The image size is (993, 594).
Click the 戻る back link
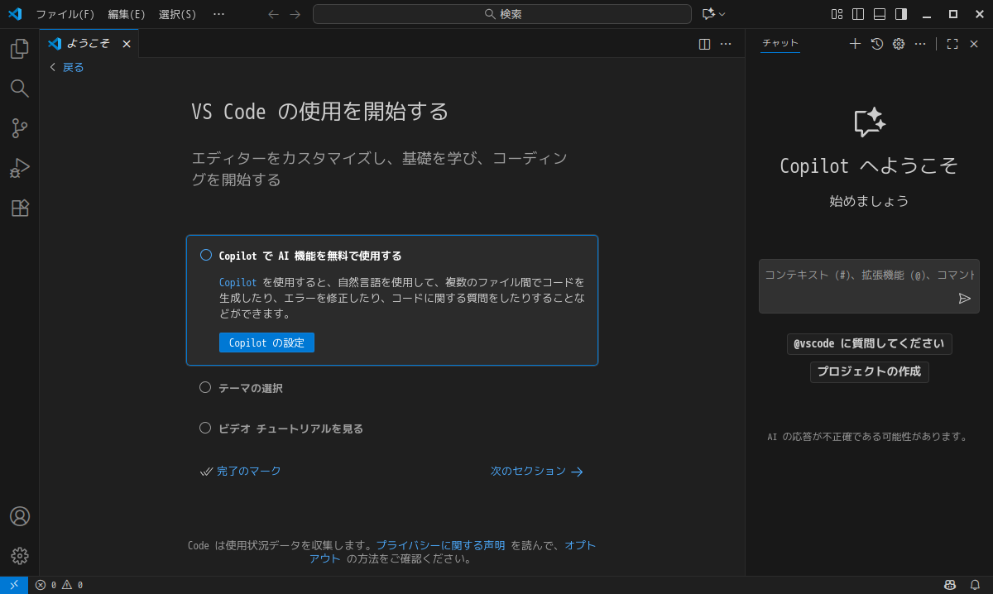(67, 67)
